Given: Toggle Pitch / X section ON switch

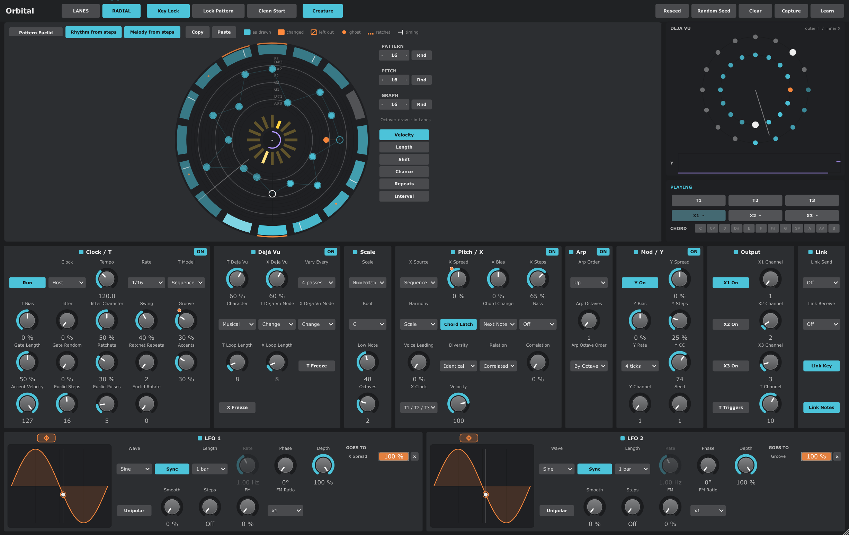Looking at the screenshot, I should [552, 251].
